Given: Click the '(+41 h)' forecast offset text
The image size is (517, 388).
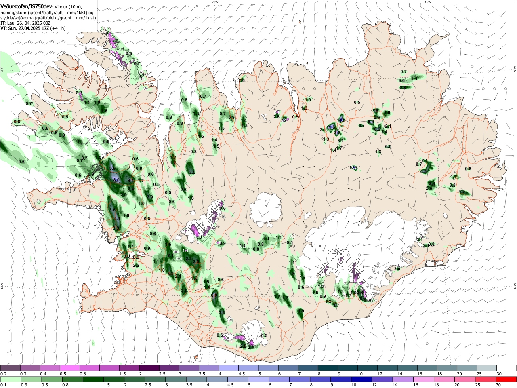Looking at the screenshot, I should tap(58, 28).
